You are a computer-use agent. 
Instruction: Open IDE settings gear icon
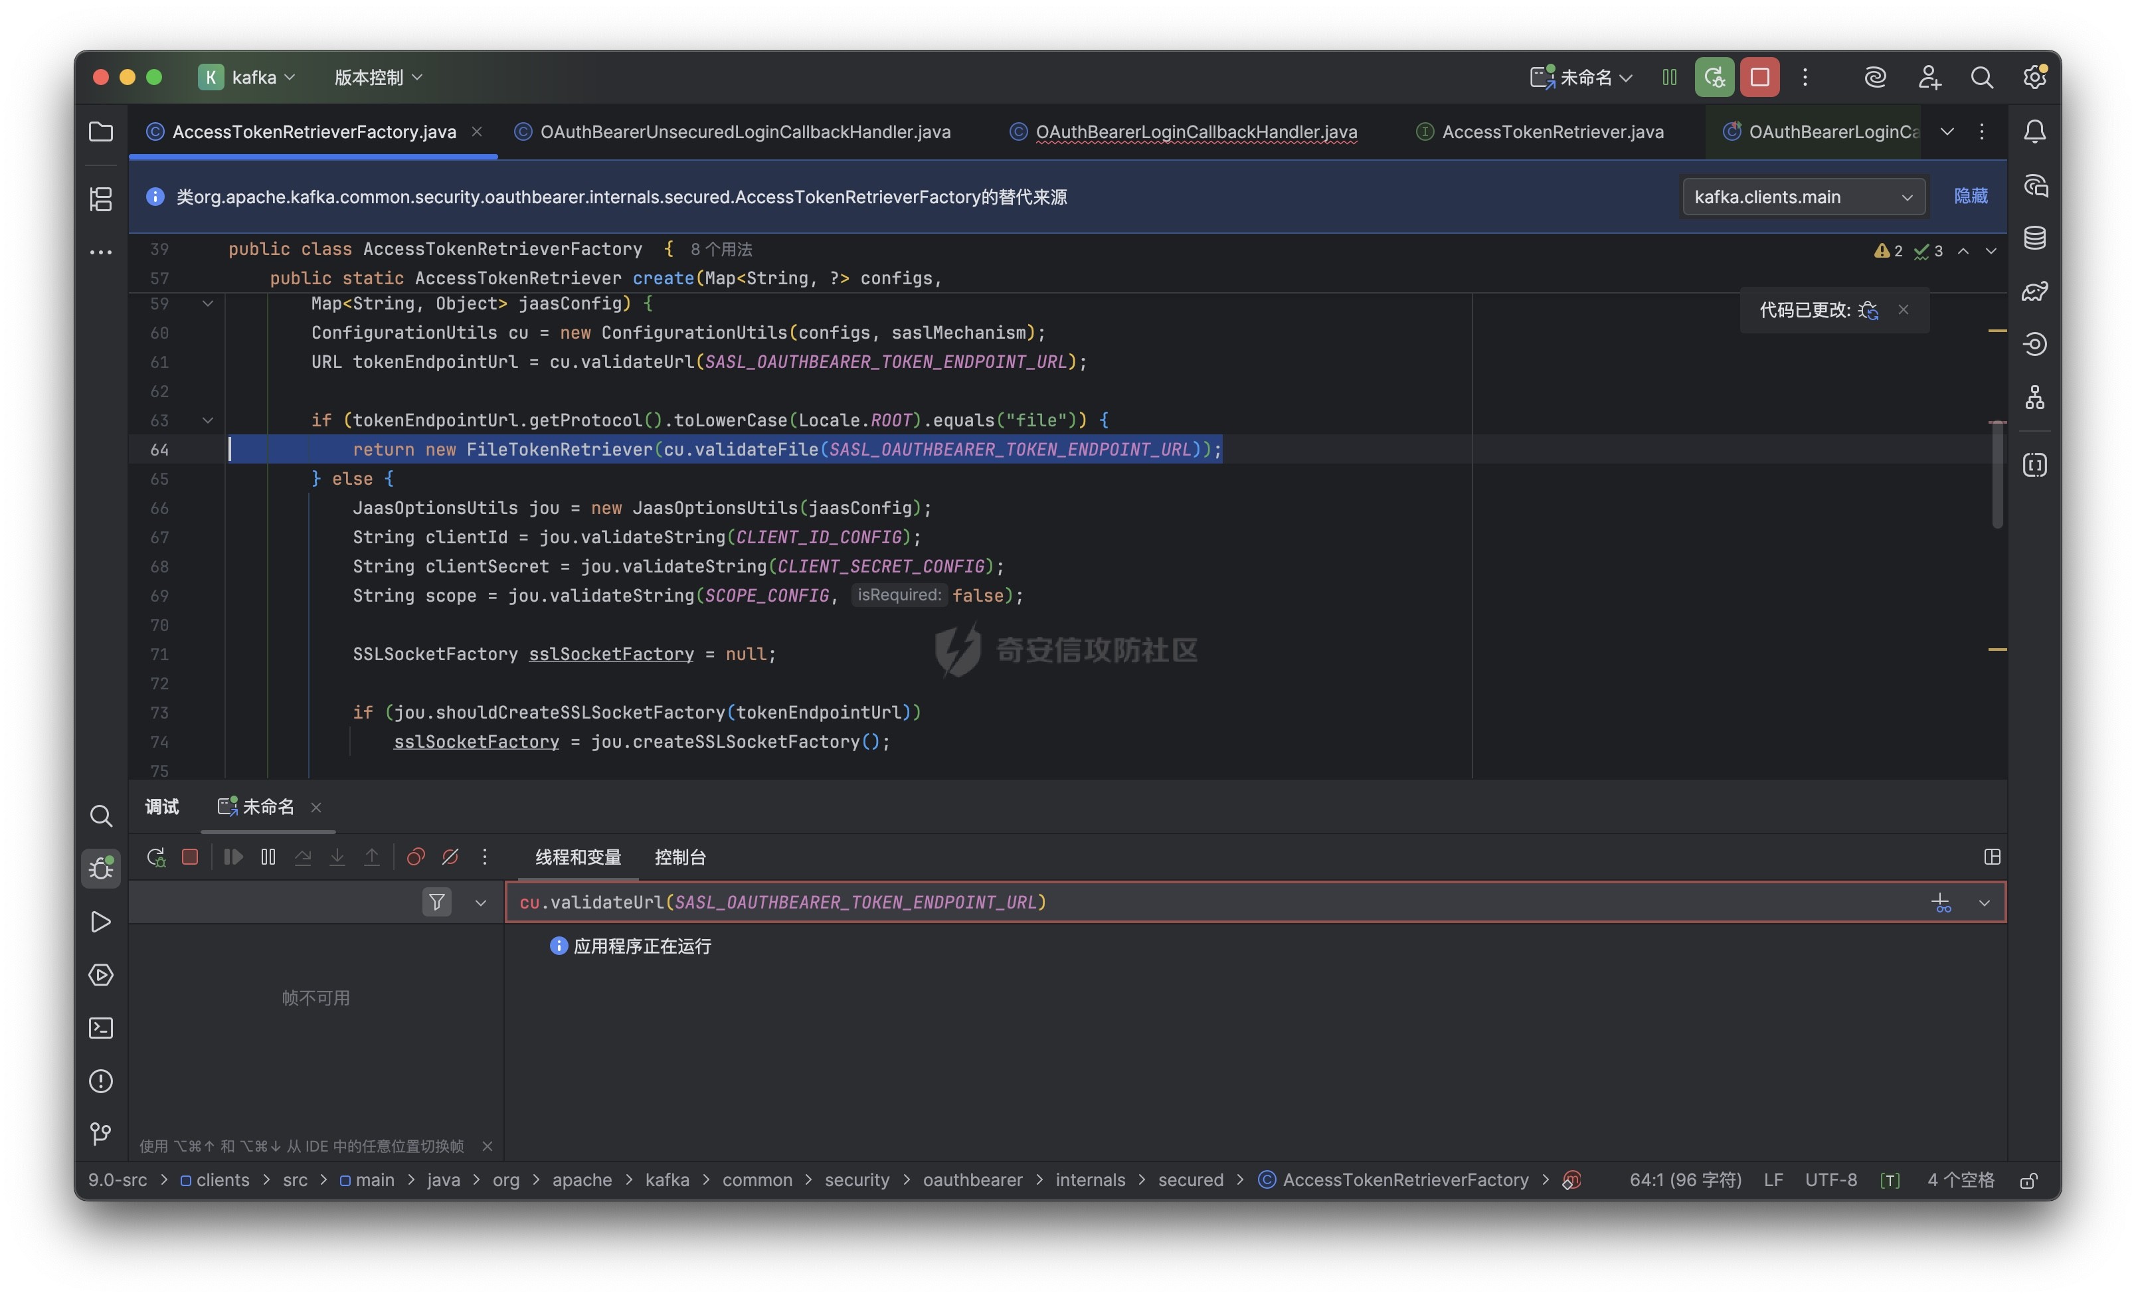(2034, 77)
